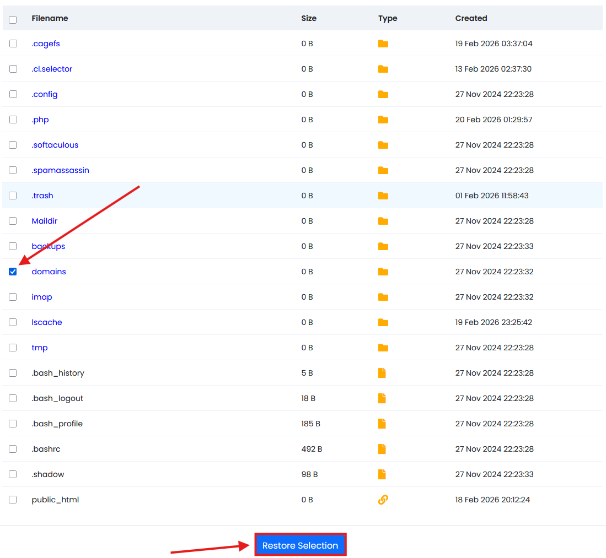606x558 pixels.
Task: Click the Created column header
Action: point(471,18)
